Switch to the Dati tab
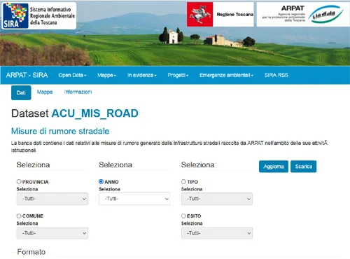The width and height of the screenshot is (350, 259). 21,92
